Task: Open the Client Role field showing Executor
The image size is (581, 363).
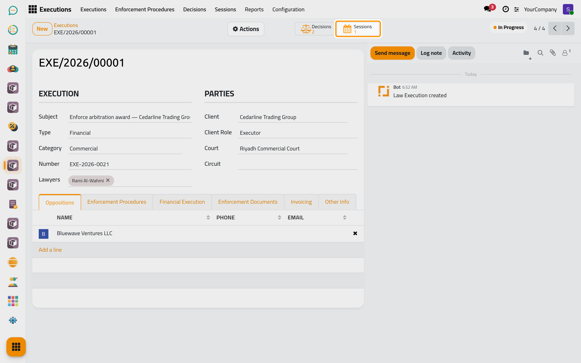Action: 297,133
